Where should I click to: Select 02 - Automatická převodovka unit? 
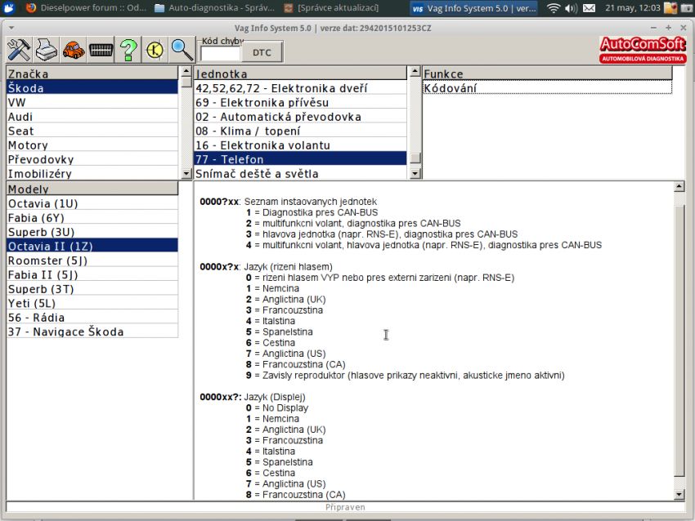(x=300, y=117)
